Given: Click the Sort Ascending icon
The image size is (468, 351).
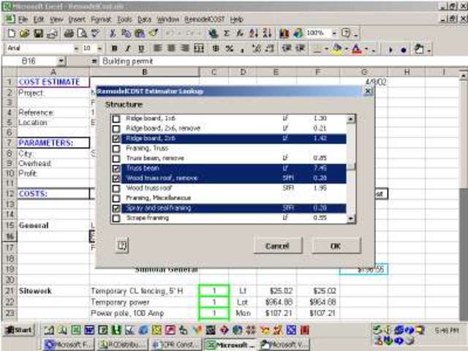Looking at the screenshot, I should pyautogui.click(x=254, y=33).
